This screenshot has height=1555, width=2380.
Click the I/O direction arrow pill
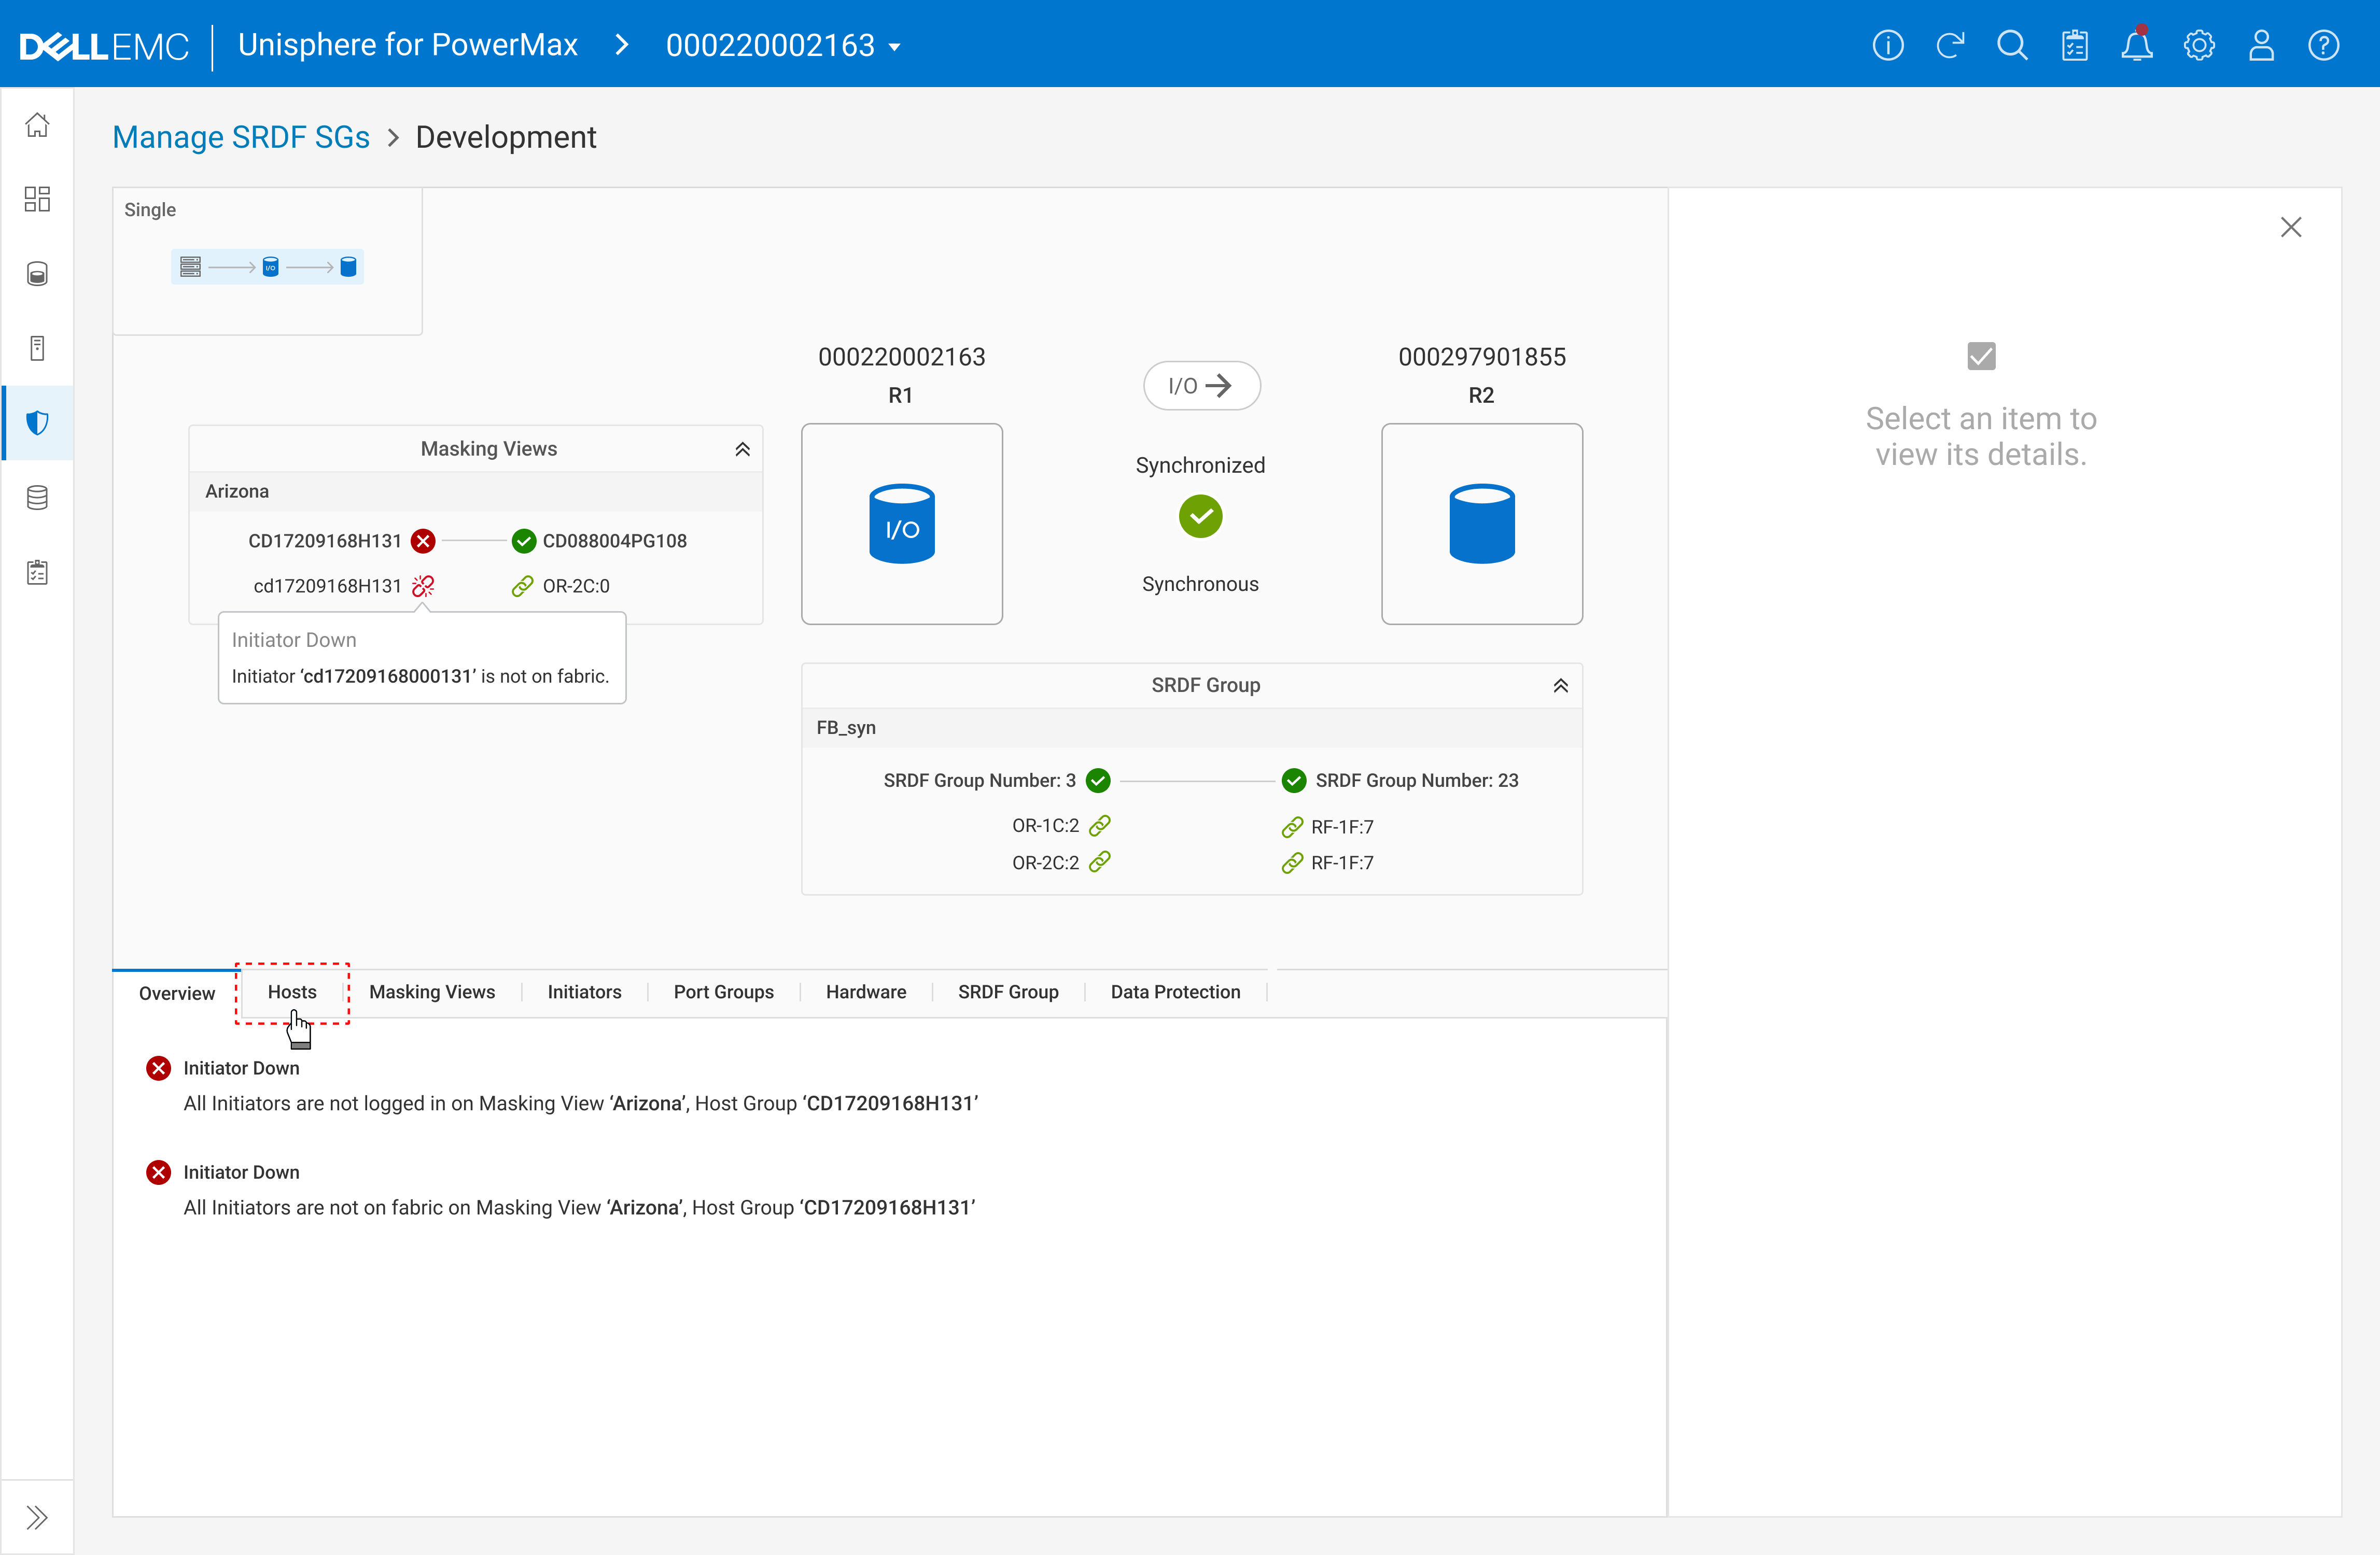click(1201, 386)
